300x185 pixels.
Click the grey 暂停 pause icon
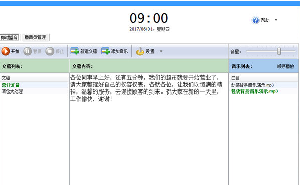point(28,51)
